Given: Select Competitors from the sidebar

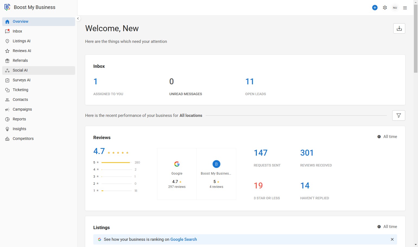Looking at the screenshot, I should coord(23,139).
